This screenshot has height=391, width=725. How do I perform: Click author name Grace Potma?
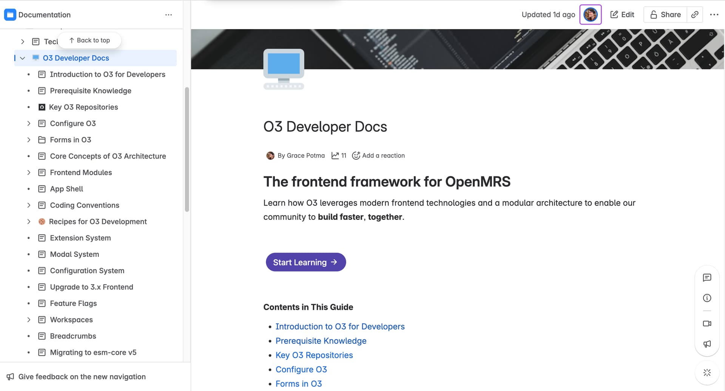tap(305, 156)
